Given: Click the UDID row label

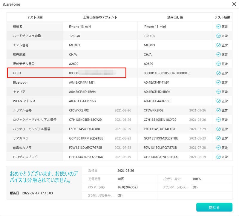Looking at the screenshot, I should (x=17, y=73).
